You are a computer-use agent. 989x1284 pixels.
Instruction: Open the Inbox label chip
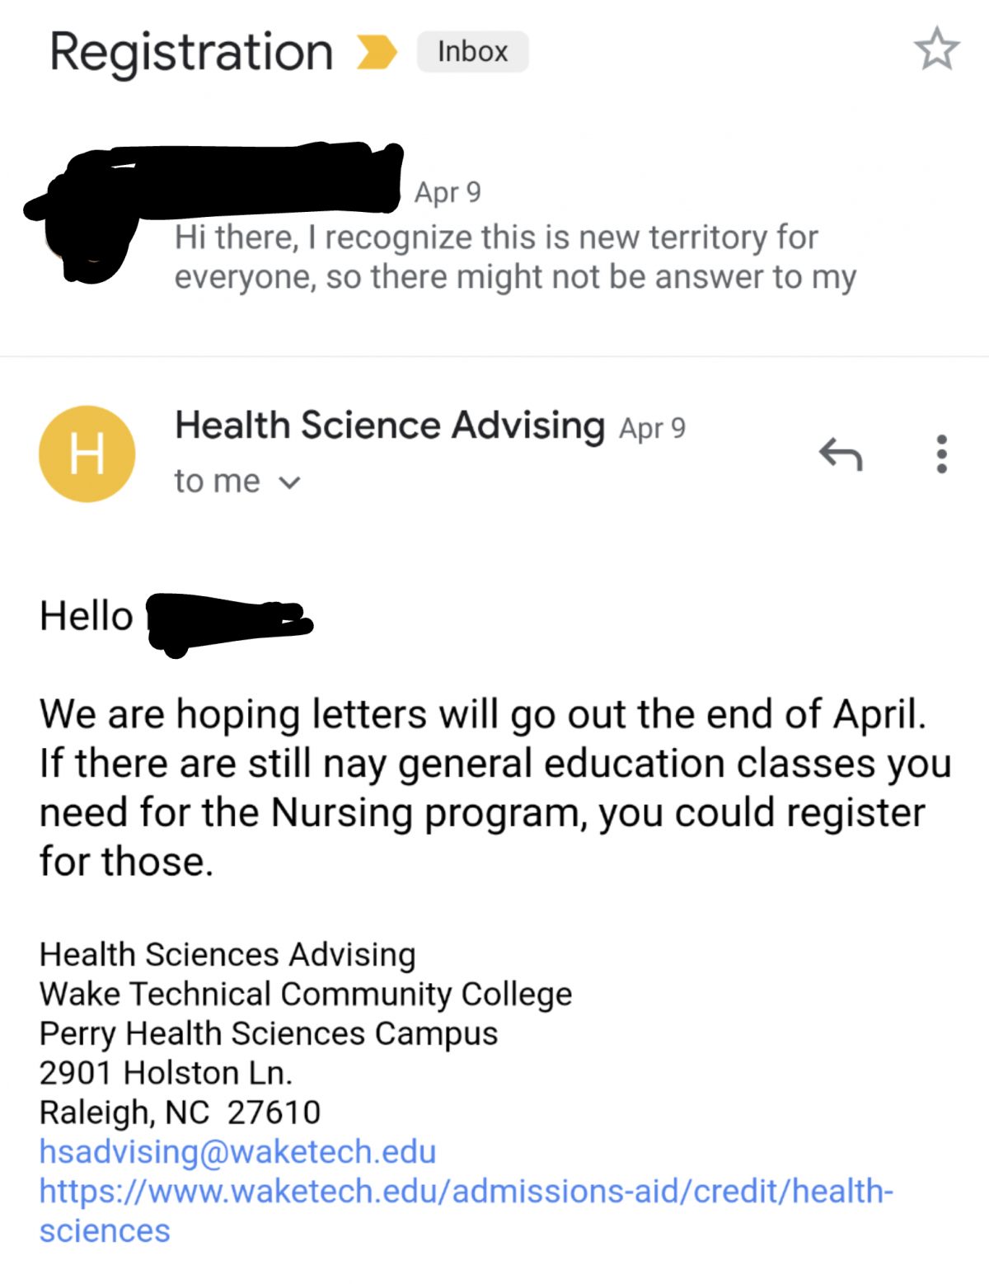[472, 52]
